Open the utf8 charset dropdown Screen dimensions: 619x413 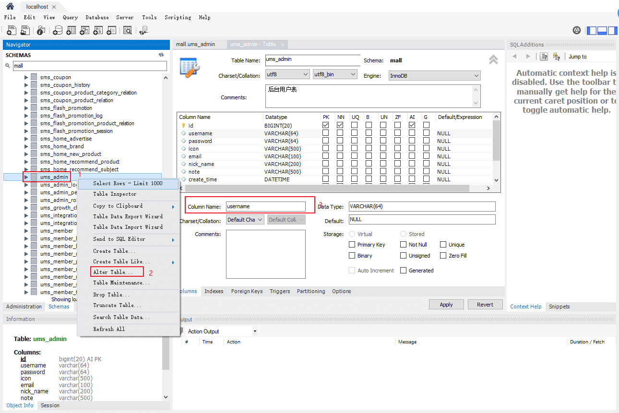click(x=287, y=75)
